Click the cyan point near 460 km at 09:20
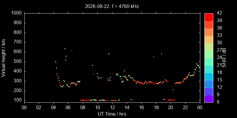 pos(92,65)
